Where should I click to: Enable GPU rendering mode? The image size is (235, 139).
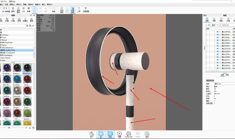click(23, 9)
